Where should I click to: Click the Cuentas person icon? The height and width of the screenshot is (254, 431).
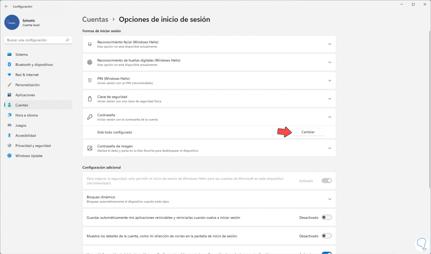(9, 105)
